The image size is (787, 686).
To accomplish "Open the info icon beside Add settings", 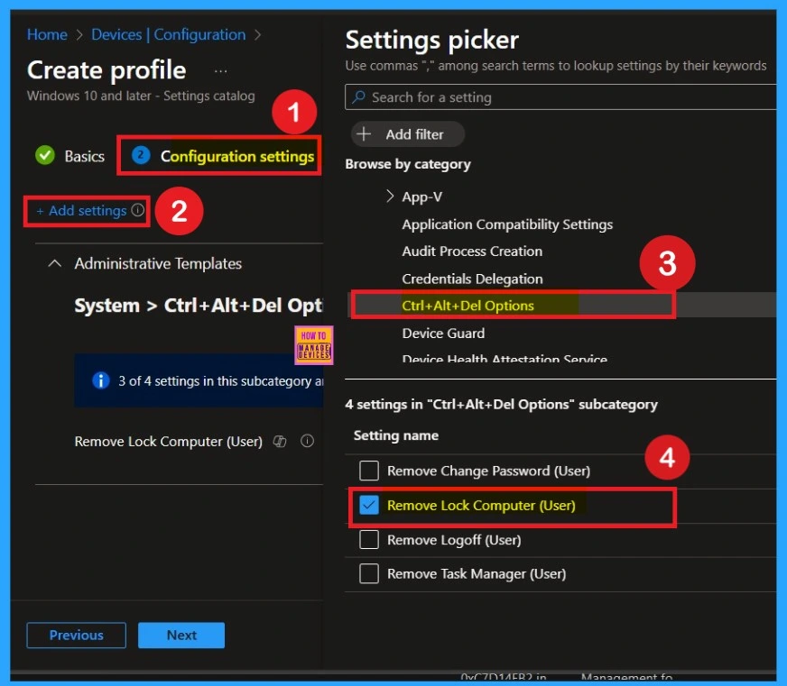I will (x=137, y=210).
